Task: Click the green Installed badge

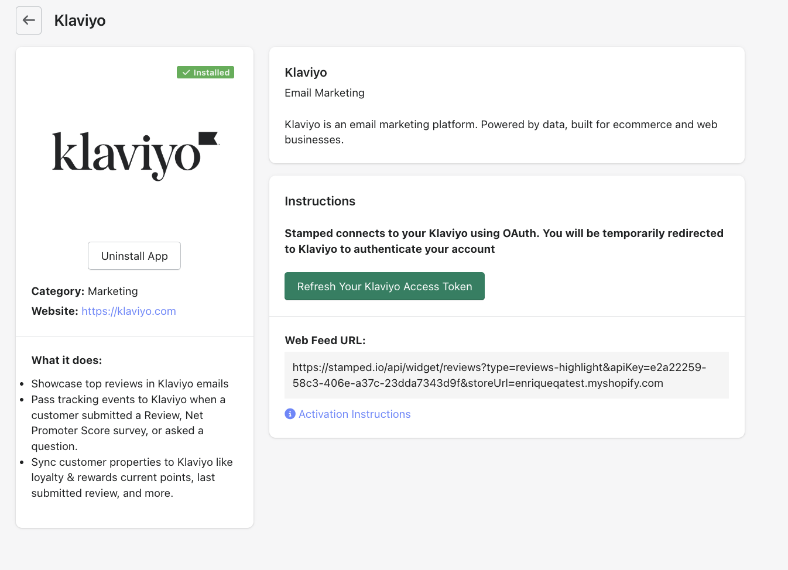Action: (205, 73)
